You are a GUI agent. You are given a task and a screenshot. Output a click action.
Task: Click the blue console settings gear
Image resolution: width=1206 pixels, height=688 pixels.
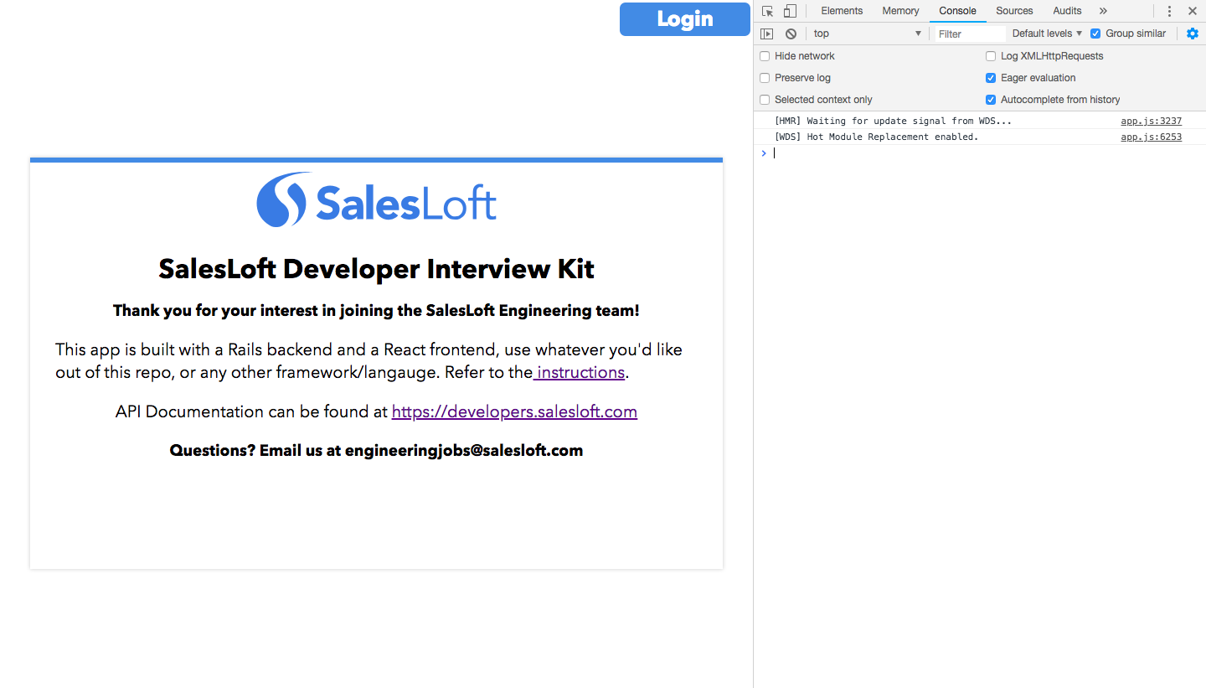[x=1193, y=34]
